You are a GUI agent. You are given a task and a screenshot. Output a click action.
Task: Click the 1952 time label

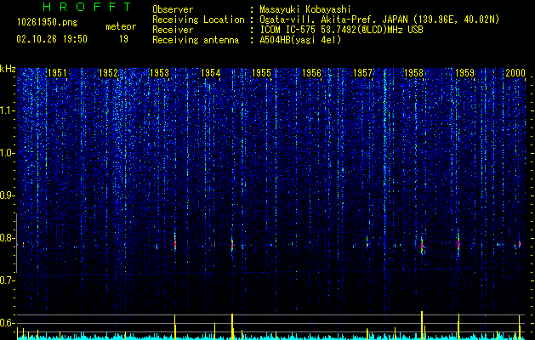[108, 73]
